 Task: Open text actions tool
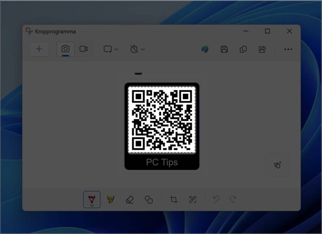click(193, 199)
